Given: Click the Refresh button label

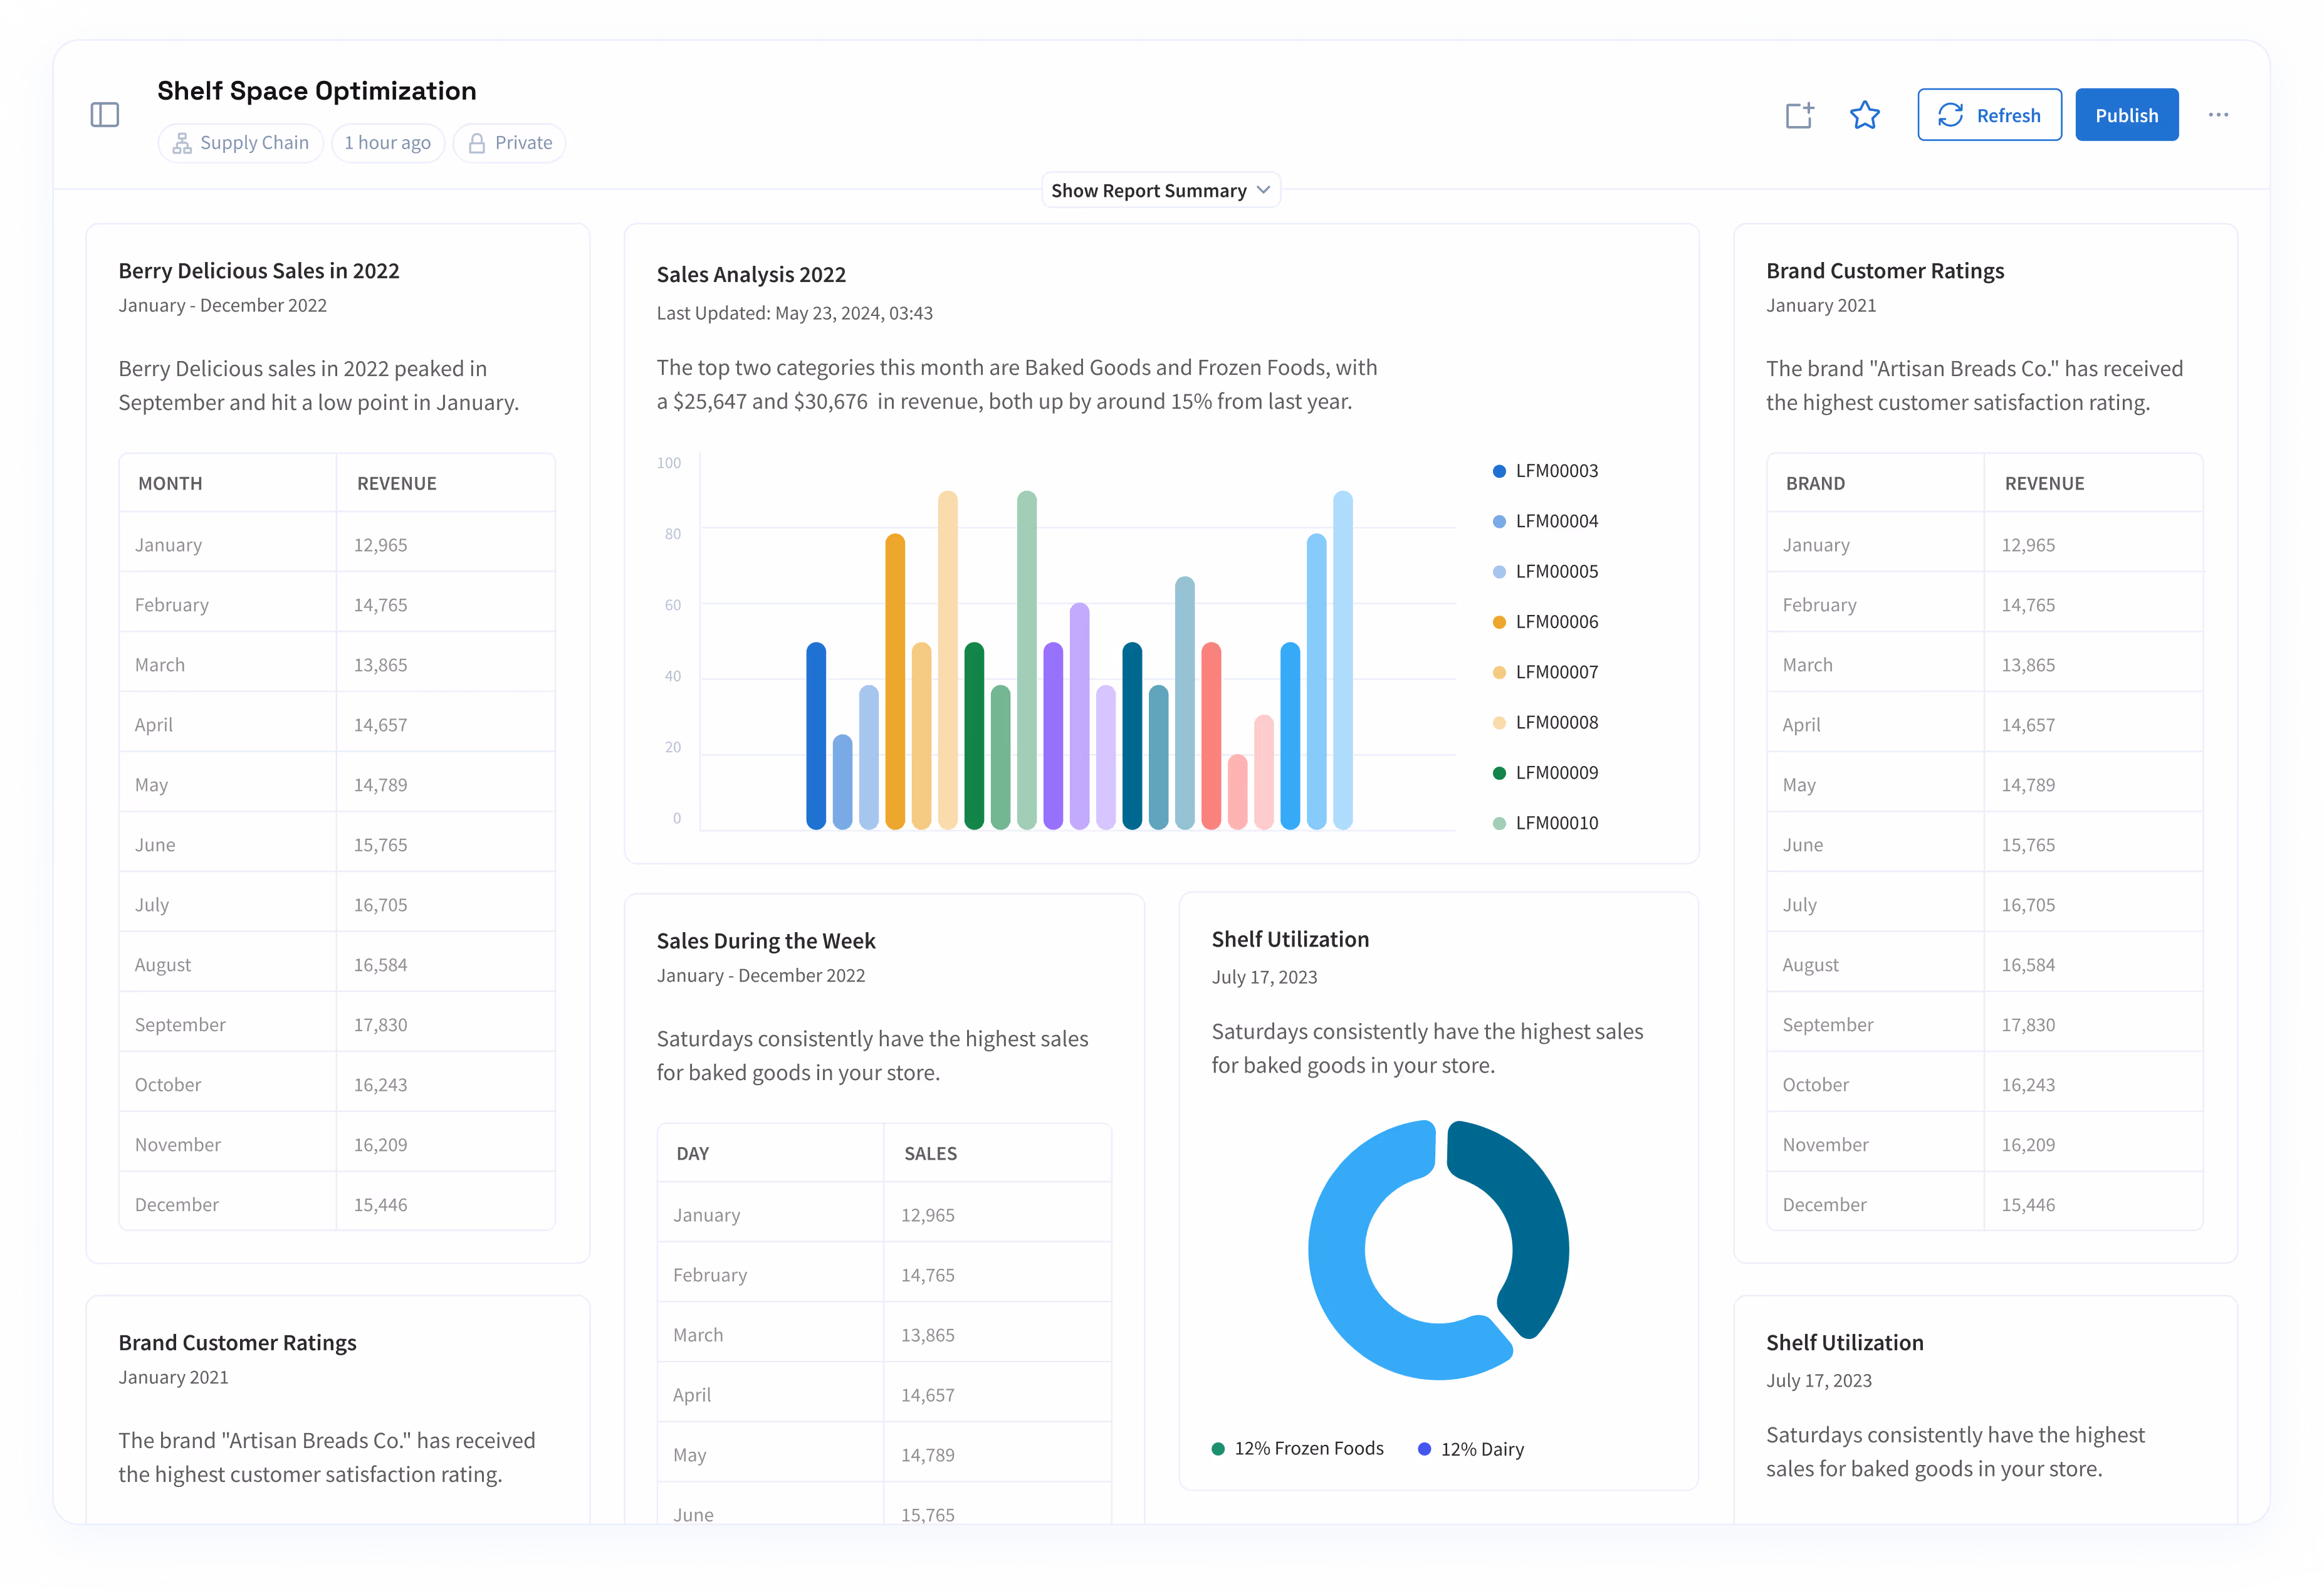Looking at the screenshot, I should (x=2008, y=115).
